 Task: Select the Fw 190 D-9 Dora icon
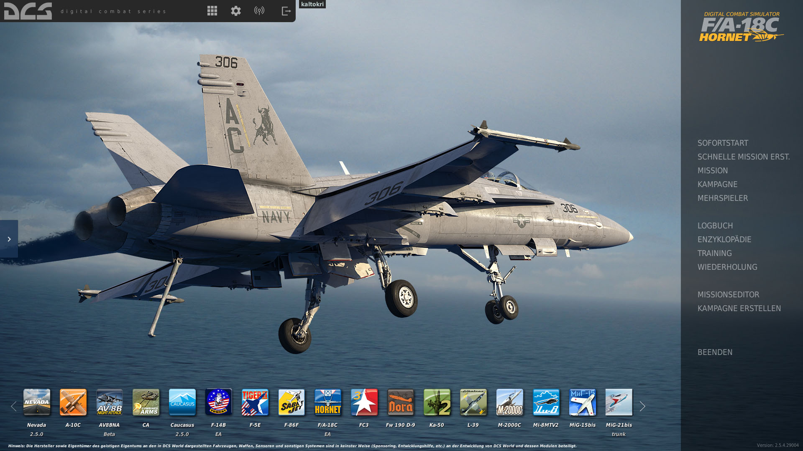tap(400, 402)
